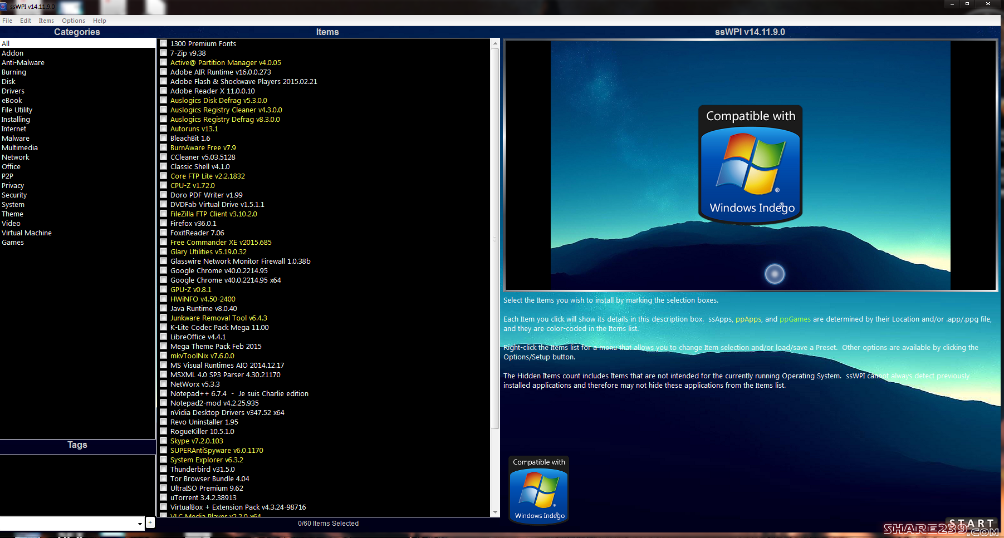Open the Options menu
Screen dimensions: 1004x538
[x=74, y=21]
